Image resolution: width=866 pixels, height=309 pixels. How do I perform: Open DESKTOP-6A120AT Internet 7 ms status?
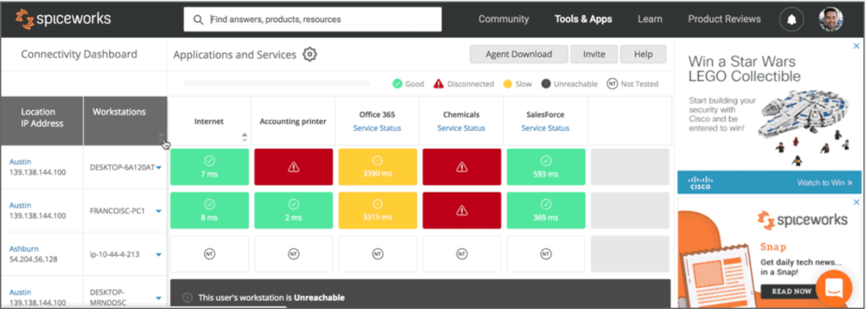pos(210,166)
